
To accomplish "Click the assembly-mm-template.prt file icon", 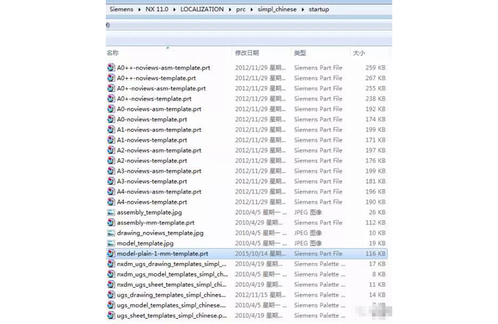I will pyautogui.click(x=111, y=223).
